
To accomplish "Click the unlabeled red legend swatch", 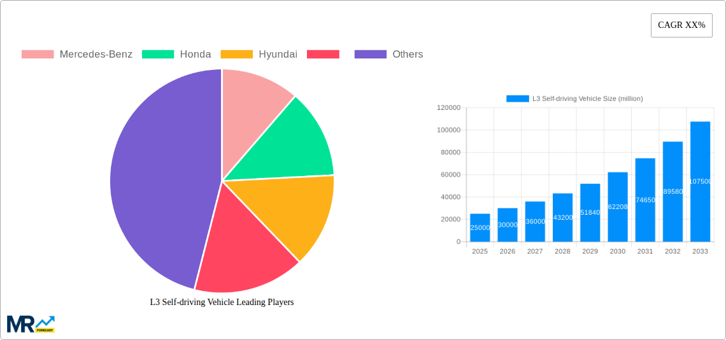I will coord(323,55).
